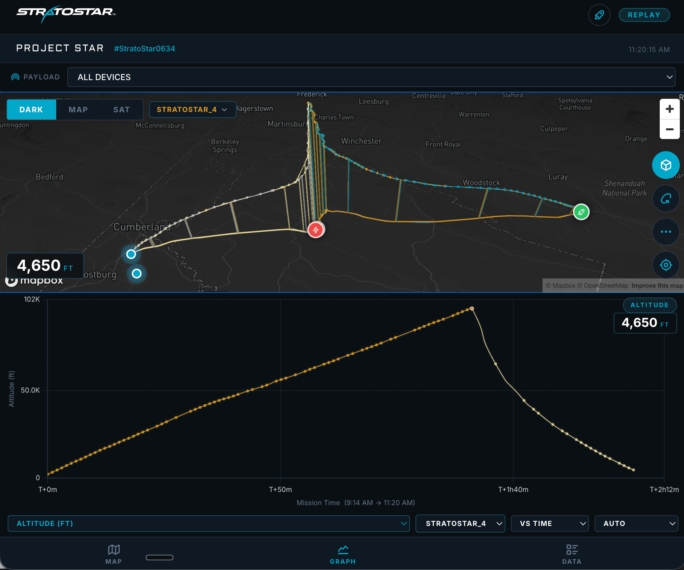The image size is (684, 570).
Task: Click the 102K y-axis label
Action: coord(32,299)
